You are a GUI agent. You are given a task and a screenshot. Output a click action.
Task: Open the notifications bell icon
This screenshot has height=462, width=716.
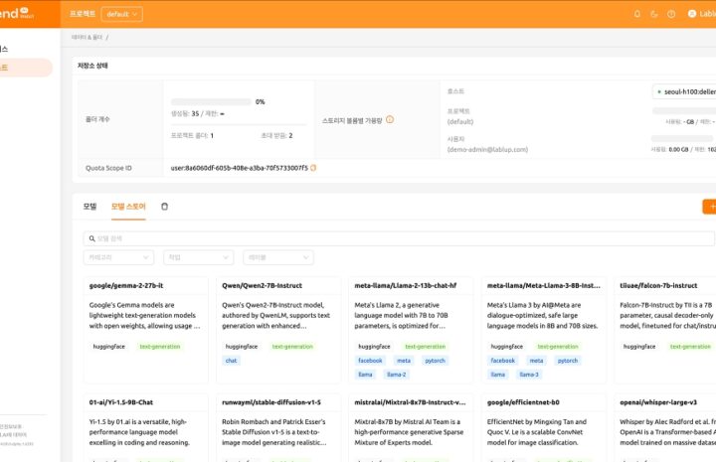(x=637, y=14)
